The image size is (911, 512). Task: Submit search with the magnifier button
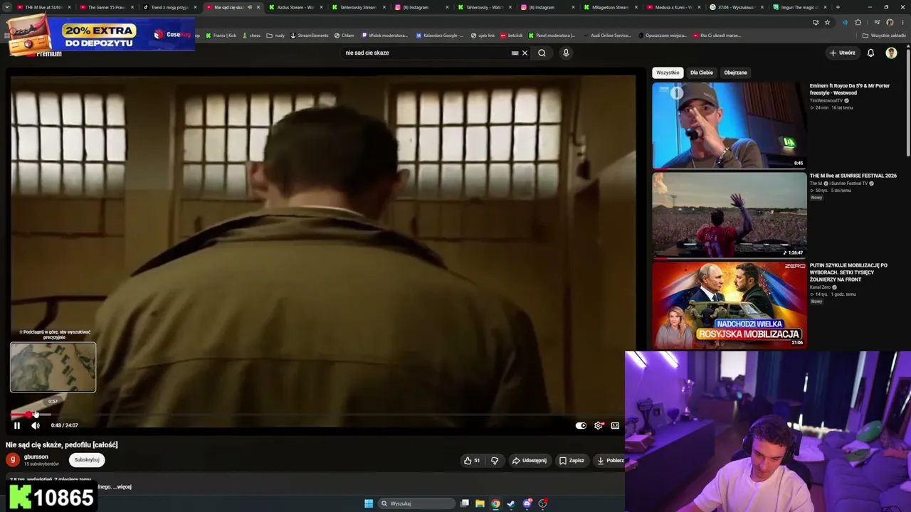(x=542, y=53)
